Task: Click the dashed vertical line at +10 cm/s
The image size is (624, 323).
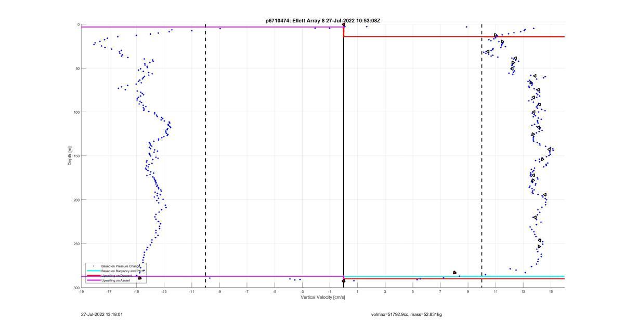Action: 482,156
